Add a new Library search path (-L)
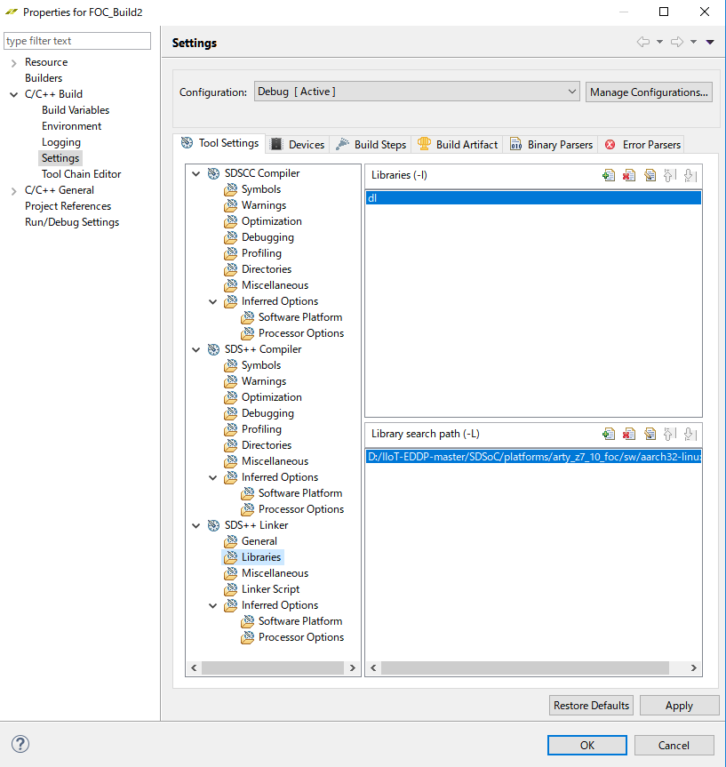Image resolution: width=726 pixels, height=767 pixels. tap(609, 434)
